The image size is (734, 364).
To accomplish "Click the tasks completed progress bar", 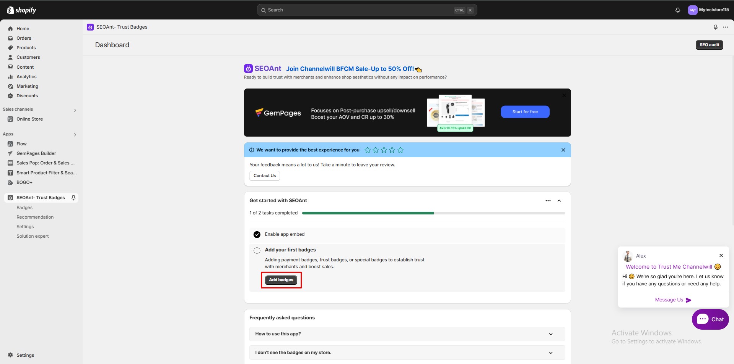I will [x=433, y=213].
